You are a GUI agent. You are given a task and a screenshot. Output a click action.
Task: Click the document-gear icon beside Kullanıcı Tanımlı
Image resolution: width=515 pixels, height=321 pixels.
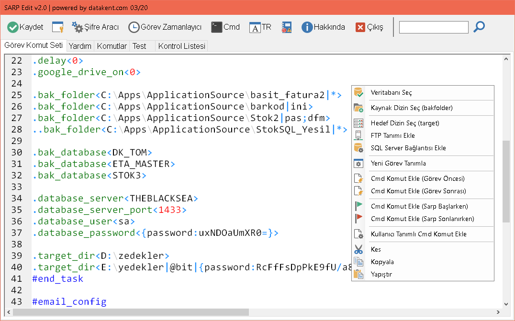point(358,234)
